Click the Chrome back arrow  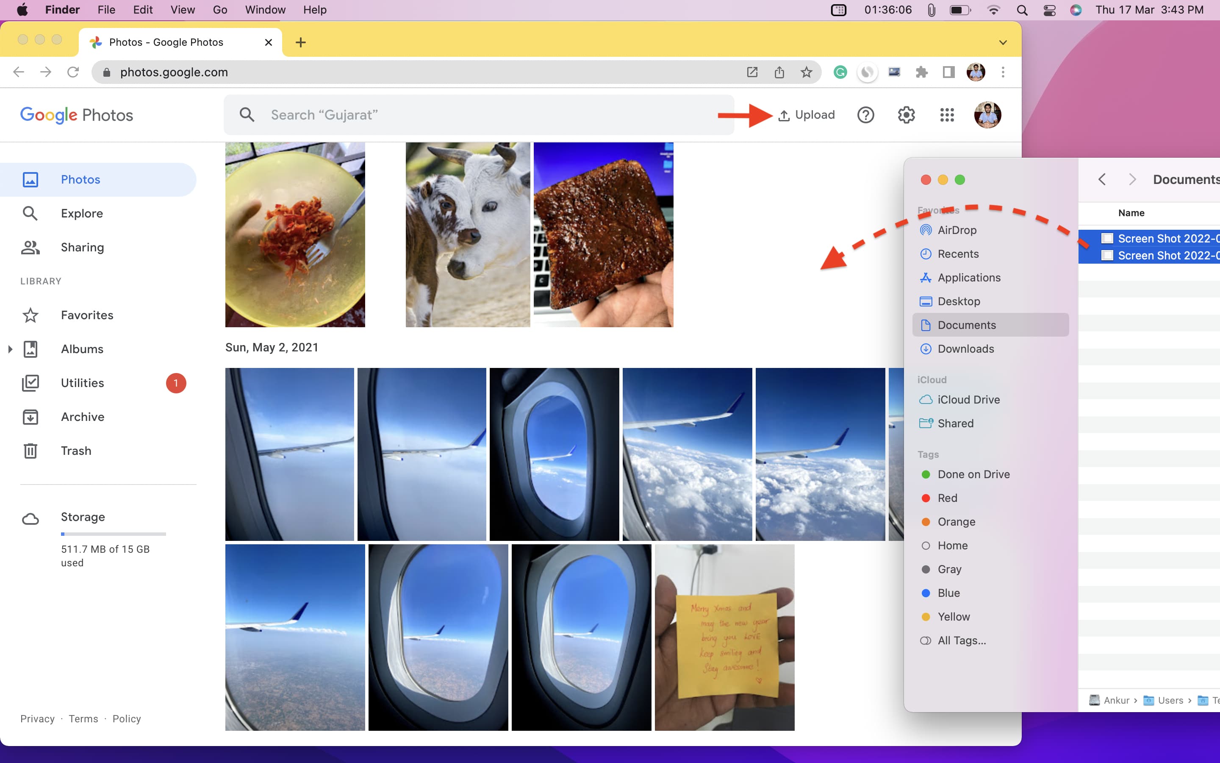point(19,72)
